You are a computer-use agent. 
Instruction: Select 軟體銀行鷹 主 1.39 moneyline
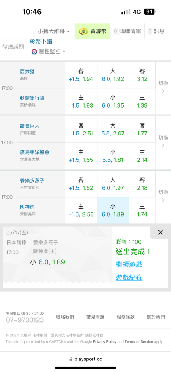pos(142,101)
